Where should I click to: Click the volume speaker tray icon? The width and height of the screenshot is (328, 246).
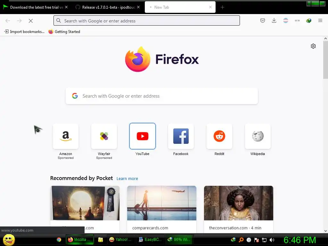coord(272,240)
